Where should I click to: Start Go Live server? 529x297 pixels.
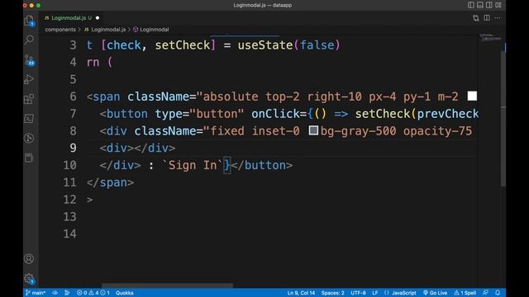[x=436, y=293]
